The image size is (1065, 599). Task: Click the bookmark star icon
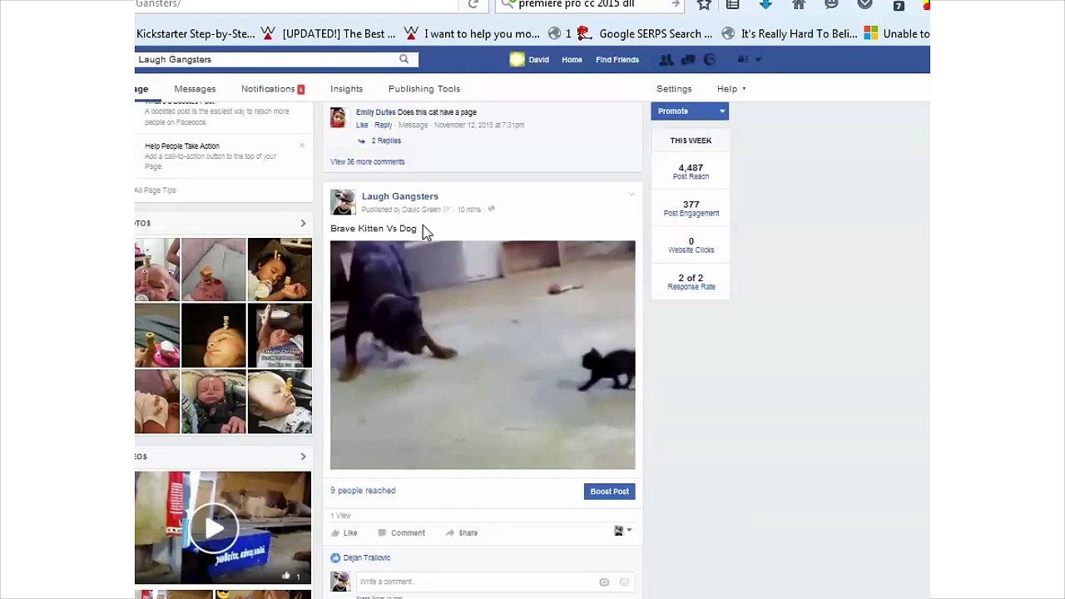point(704,4)
